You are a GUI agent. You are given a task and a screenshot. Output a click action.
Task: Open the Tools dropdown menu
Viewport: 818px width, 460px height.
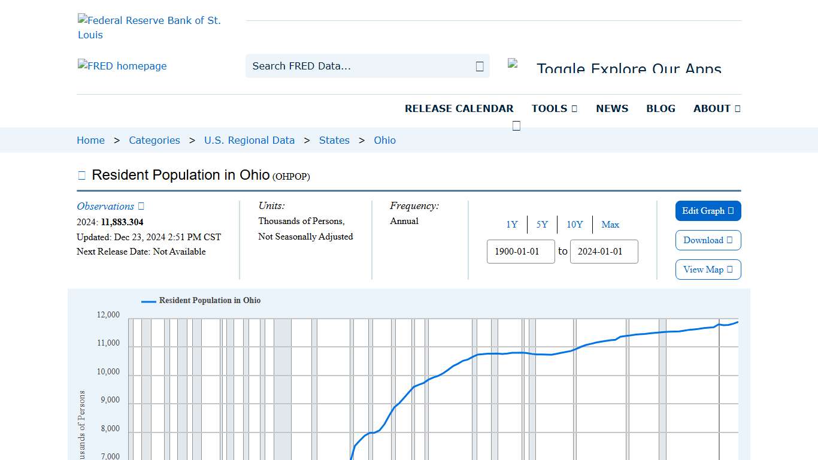554,108
